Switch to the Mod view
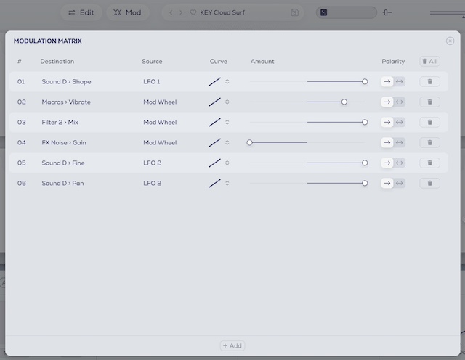 [127, 12]
